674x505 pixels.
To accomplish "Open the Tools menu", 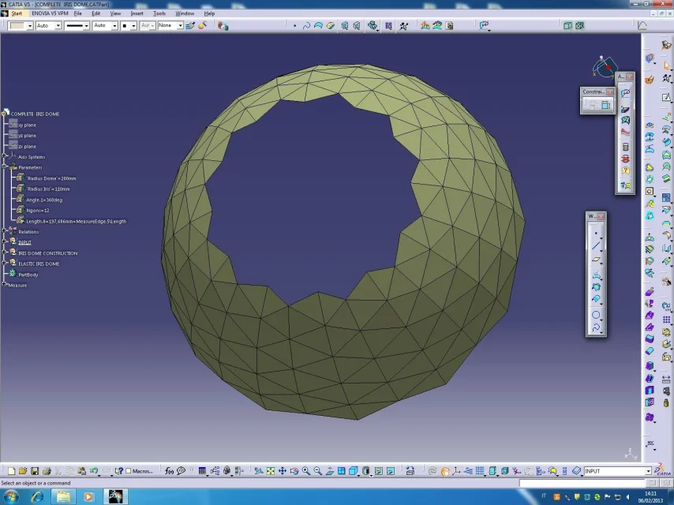I will click(159, 13).
